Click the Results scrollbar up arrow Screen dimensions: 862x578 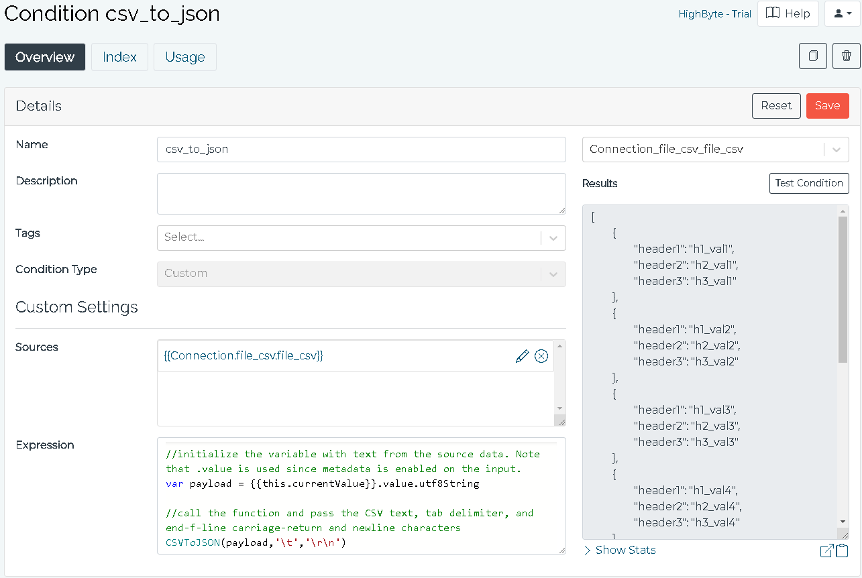843,211
